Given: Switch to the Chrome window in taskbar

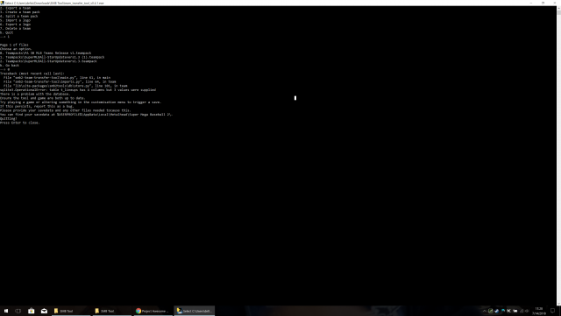Looking at the screenshot, I should coord(153,311).
